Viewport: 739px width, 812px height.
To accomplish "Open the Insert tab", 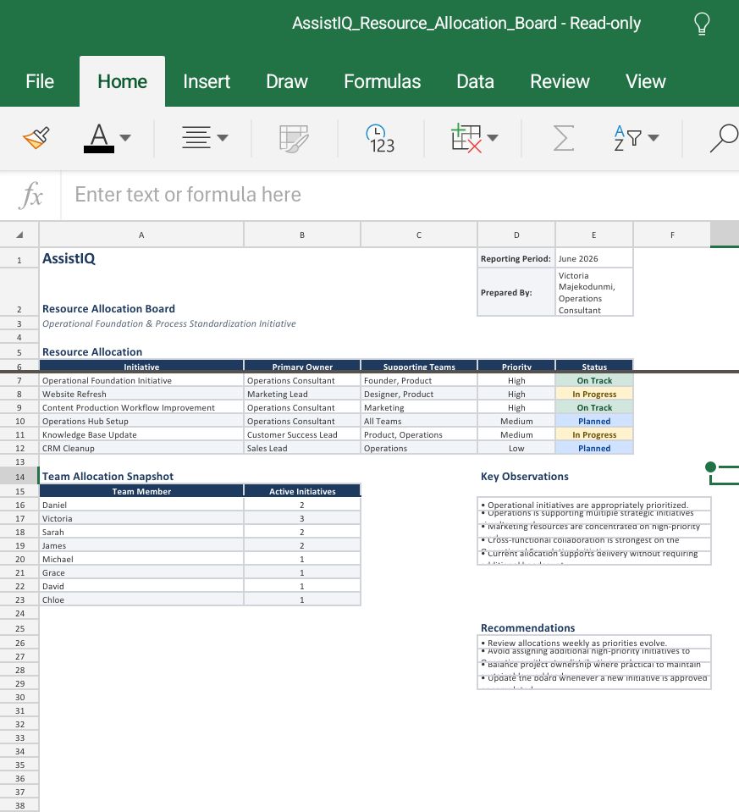I will pos(207,81).
